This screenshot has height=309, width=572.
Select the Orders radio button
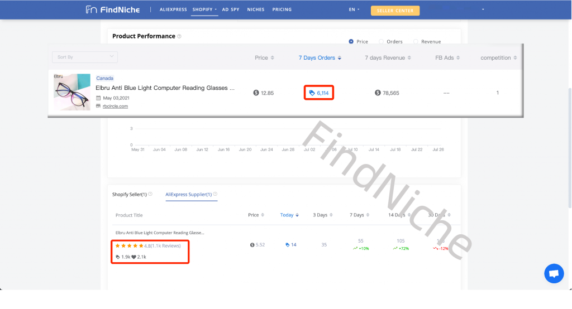381,41
